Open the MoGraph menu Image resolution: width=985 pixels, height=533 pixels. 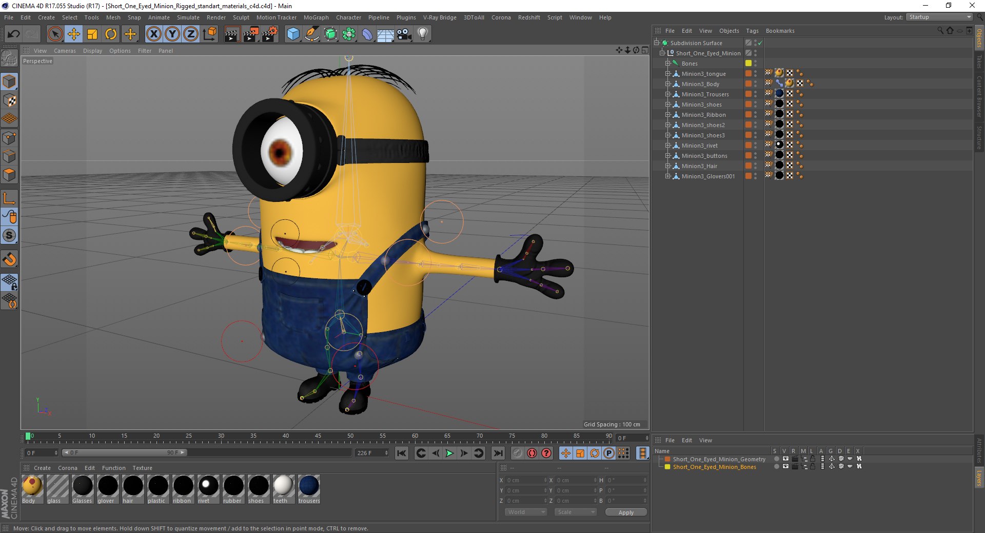(316, 17)
